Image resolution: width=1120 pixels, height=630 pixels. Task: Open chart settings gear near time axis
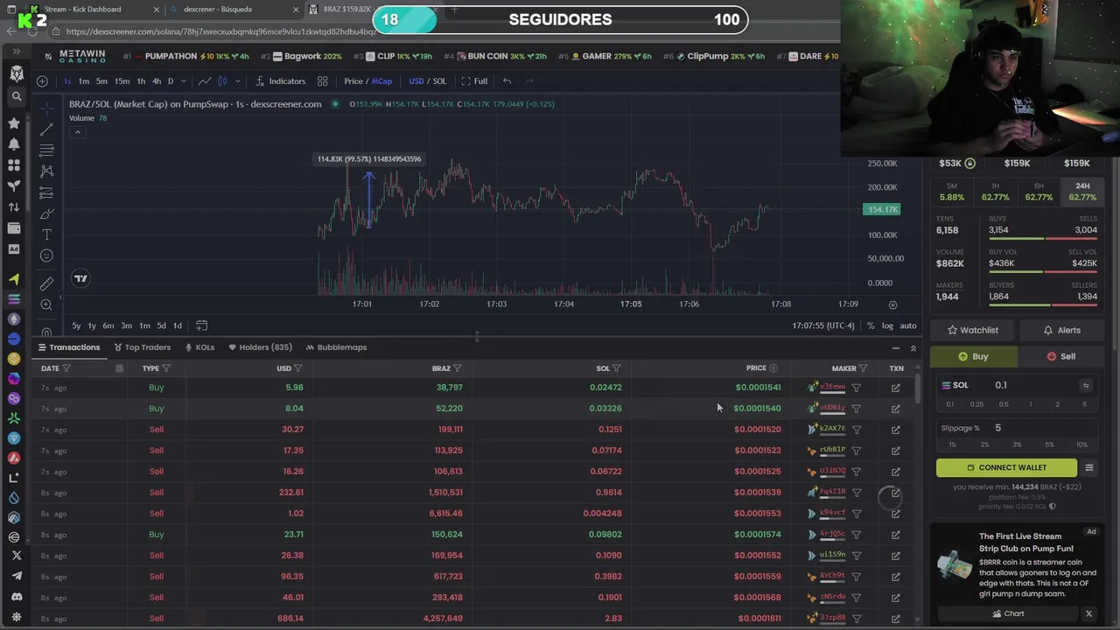(x=892, y=304)
